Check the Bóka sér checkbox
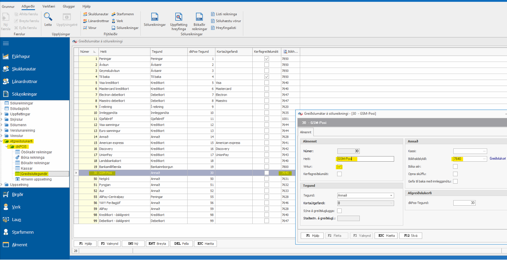Screen dimensions: 507x261 point(455,167)
